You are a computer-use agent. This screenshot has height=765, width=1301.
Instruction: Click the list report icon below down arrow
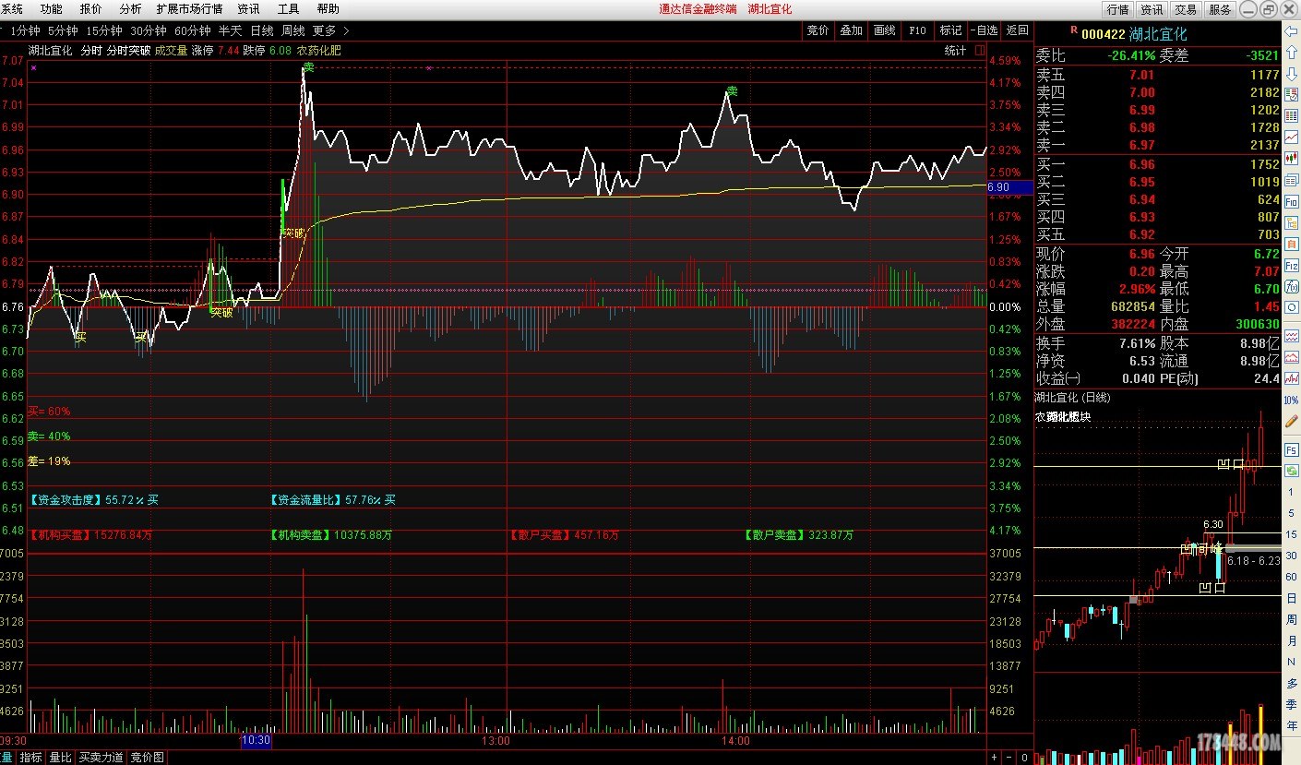1291,94
